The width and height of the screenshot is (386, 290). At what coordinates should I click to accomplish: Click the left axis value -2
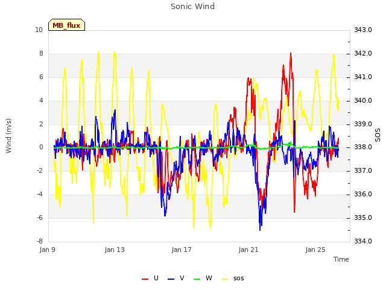(x=40, y=170)
